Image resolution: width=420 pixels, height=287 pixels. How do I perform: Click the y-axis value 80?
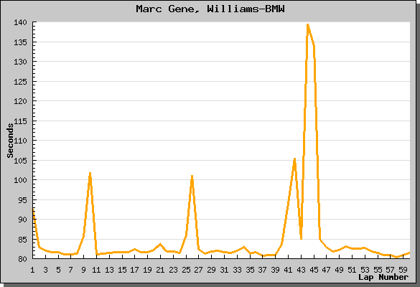[x=22, y=259]
